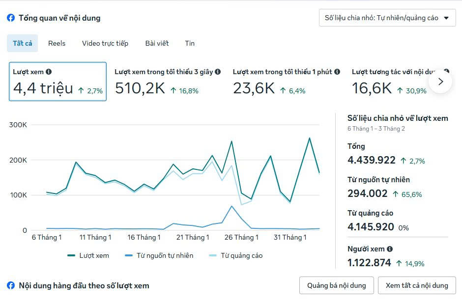The height and width of the screenshot is (304, 462).
Task: Click the Quảng bá nội dung button
Action: tap(337, 285)
